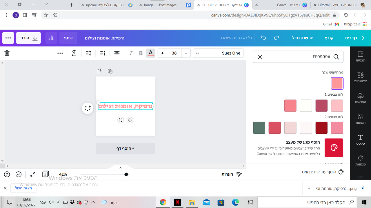Open the help question mark

pos(7,174)
